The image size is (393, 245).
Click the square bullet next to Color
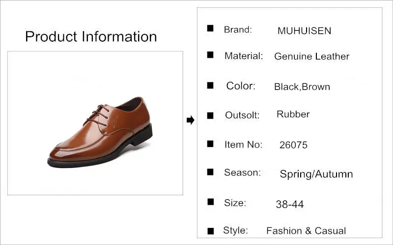click(210, 85)
